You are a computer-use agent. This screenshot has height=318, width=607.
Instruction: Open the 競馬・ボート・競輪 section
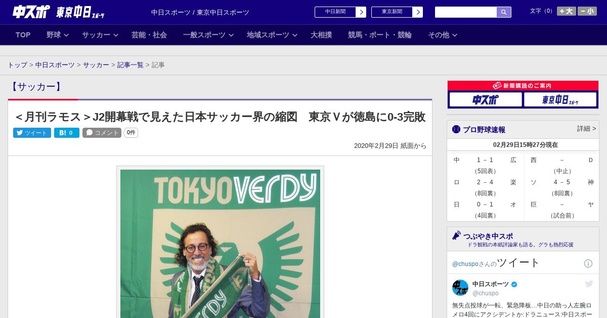(380, 35)
